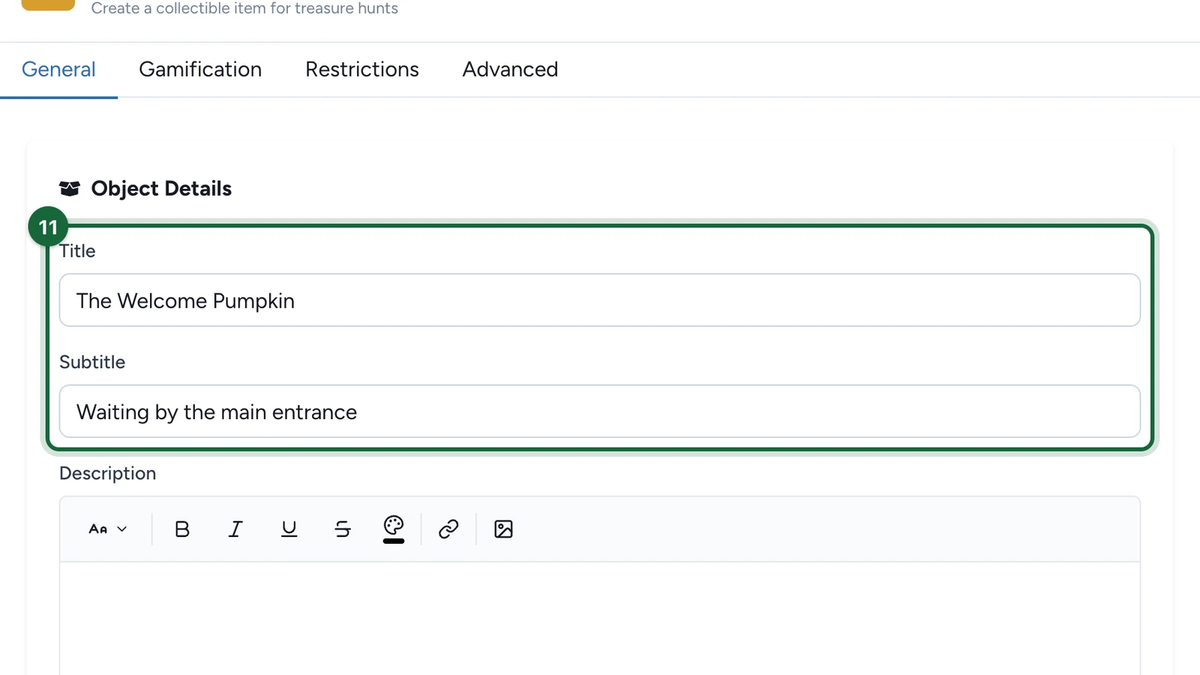Click the orange item icon at top
The height and width of the screenshot is (675, 1200).
48,4
